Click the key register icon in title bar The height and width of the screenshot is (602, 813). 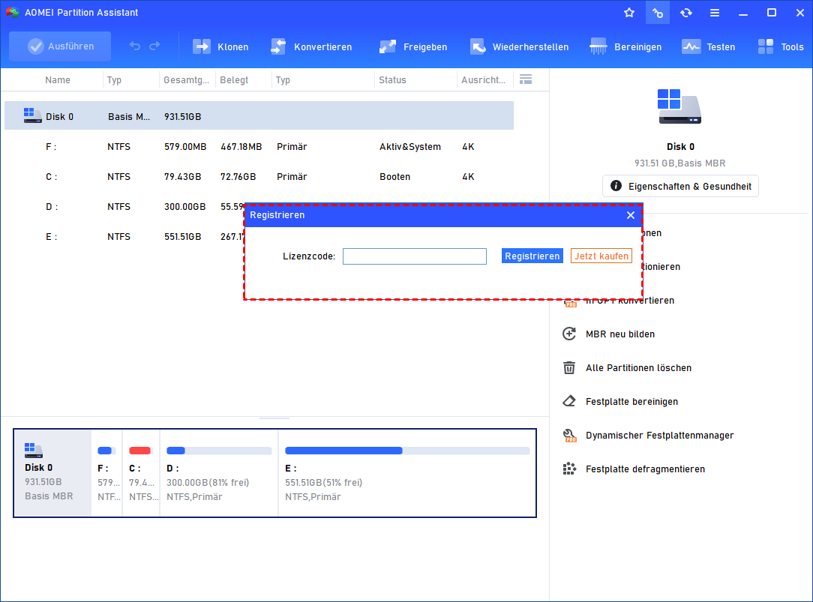pos(658,13)
